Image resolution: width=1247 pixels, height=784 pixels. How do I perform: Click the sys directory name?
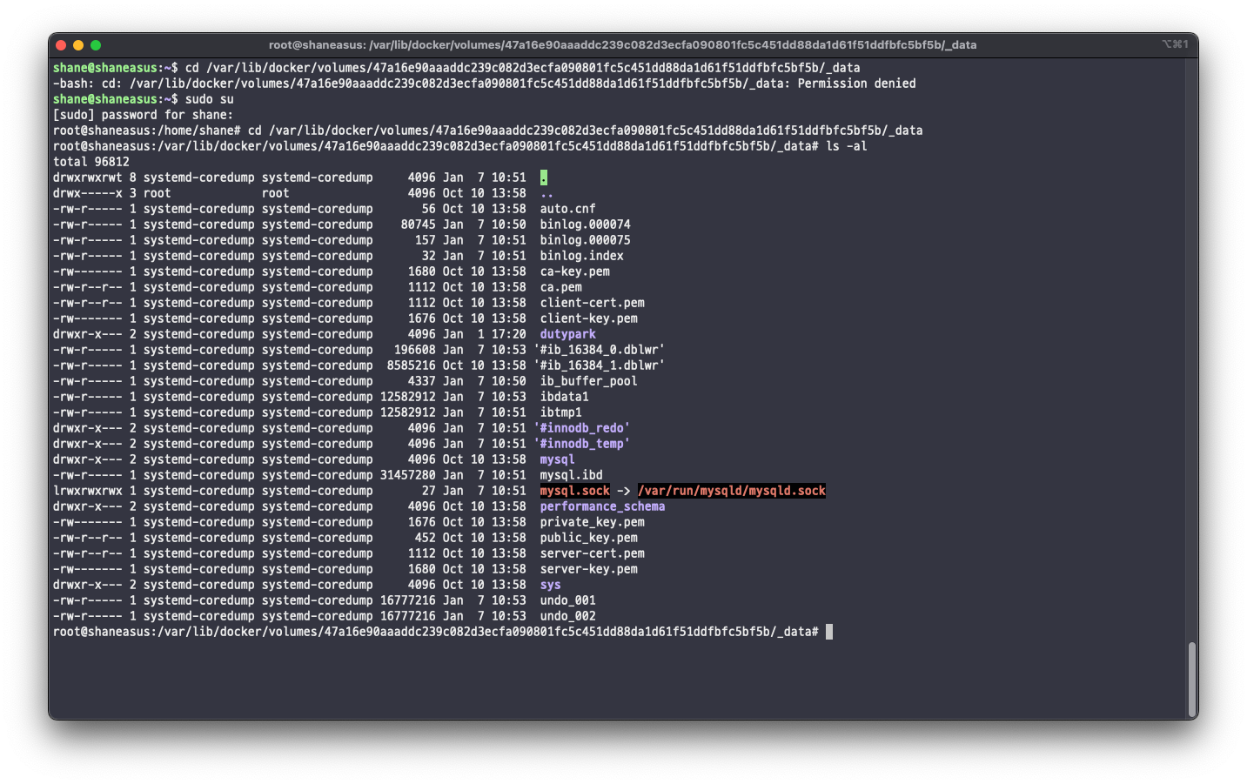[x=551, y=585]
